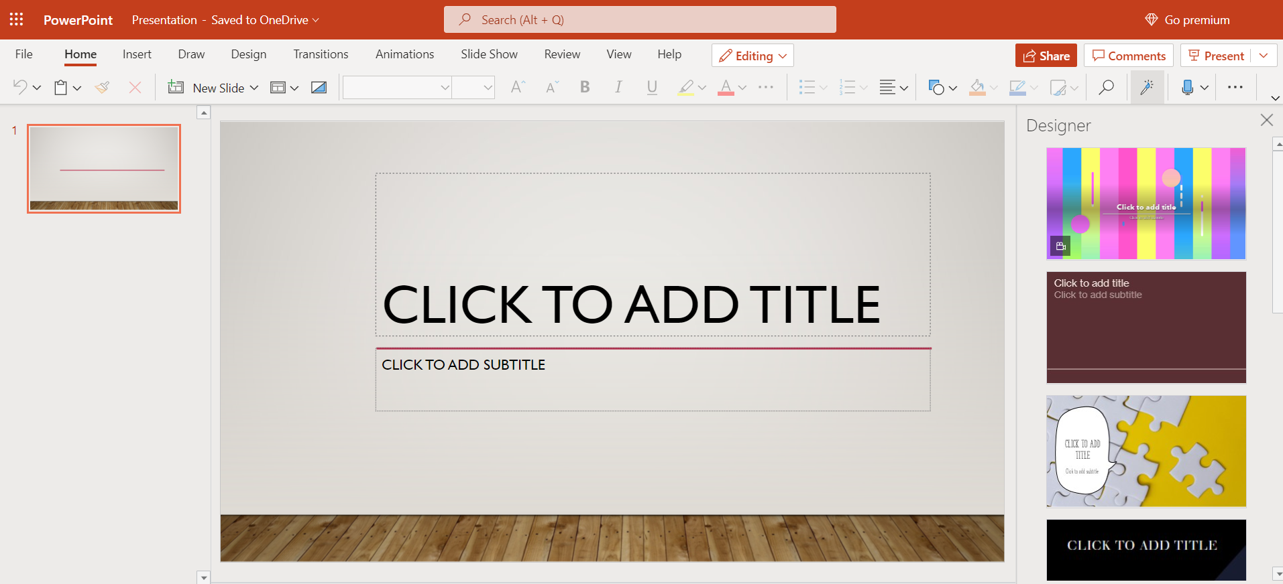Image resolution: width=1283 pixels, height=584 pixels.
Task: Toggle the Designer pane button
Action: coord(1147,87)
